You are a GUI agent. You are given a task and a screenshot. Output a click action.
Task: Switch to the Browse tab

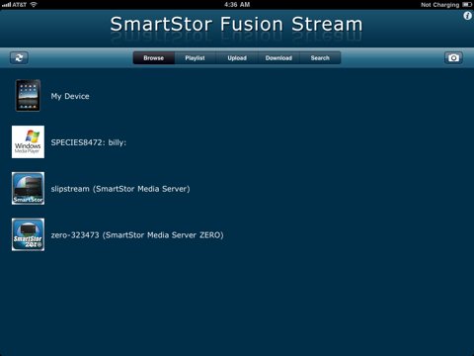[154, 58]
